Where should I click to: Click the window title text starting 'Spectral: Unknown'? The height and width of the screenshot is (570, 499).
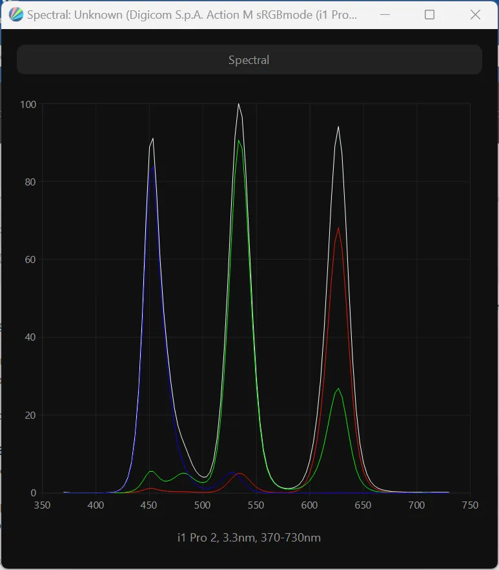pyautogui.click(x=192, y=15)
